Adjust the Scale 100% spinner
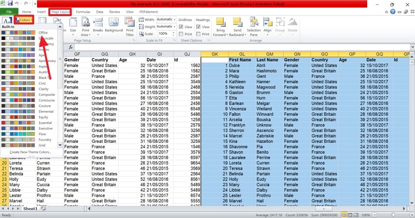415x218 pixels. (x=173, y=34)
